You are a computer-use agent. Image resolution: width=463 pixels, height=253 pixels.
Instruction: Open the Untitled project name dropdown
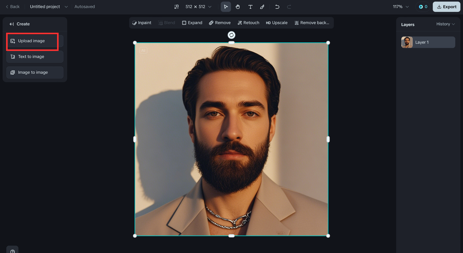click(49, 7)
